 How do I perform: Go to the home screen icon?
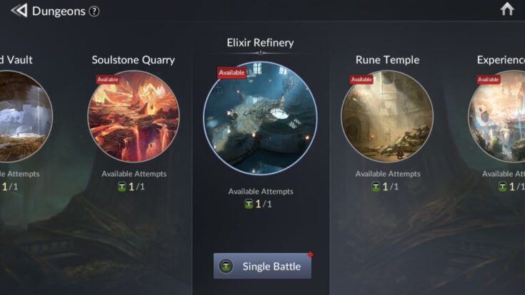tap(507, 9)
